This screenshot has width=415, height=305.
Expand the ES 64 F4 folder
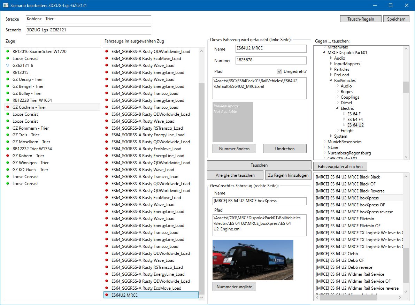pyautogui.click(x=344, y=120)
